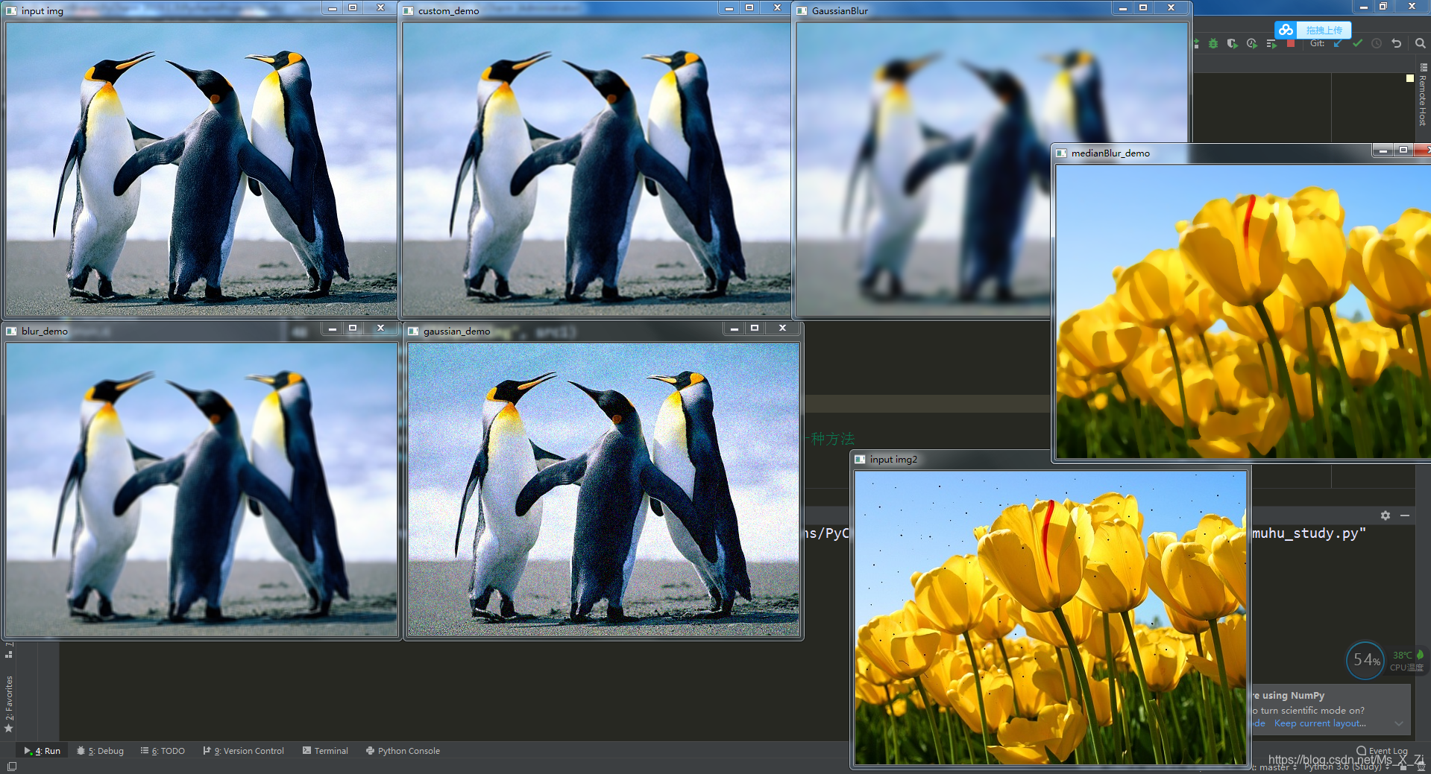Viewport: 1431px width, 774px height.
Task: Expand the NumPy notification chevron
Action: (1399, 723)
